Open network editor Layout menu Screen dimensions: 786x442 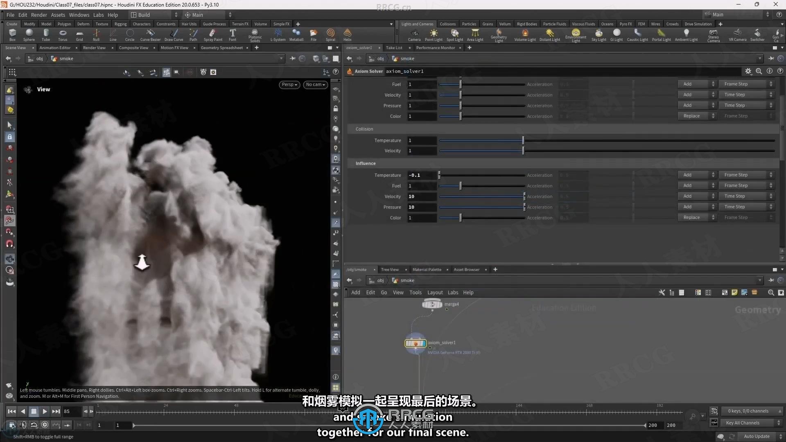click(435, 293)
